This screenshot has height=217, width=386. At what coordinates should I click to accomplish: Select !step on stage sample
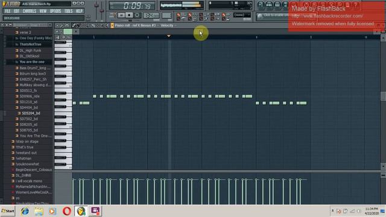[x=27, y=142]
